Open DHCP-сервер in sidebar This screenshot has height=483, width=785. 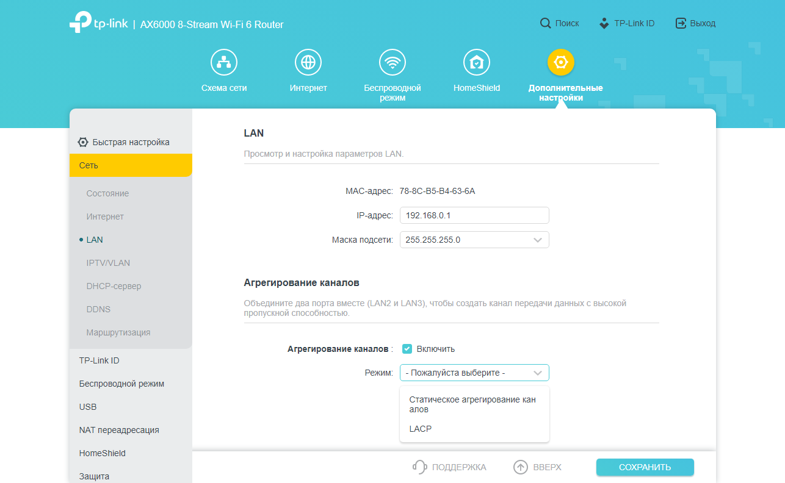coord(114,286)
